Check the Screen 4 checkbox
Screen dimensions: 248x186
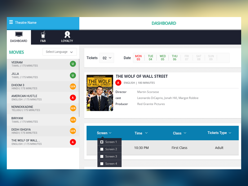(x=102, y=164)
